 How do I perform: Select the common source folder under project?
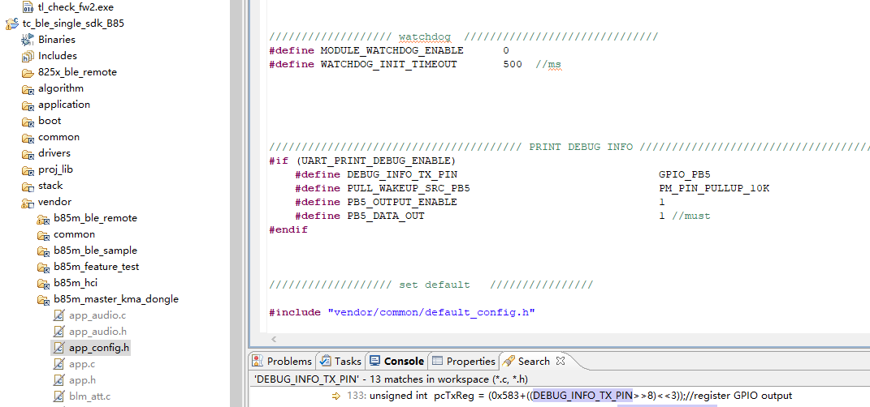point(58,137)
